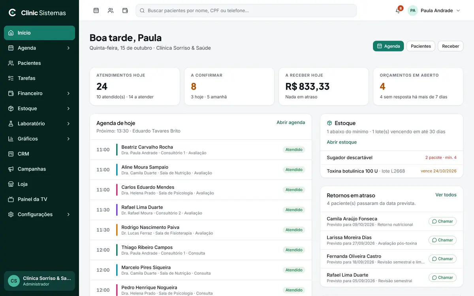Image resolution: width=474 pixels, height=296 pixels.
Task: Click CRM icon in sidebar
Action: click(11, 154)
